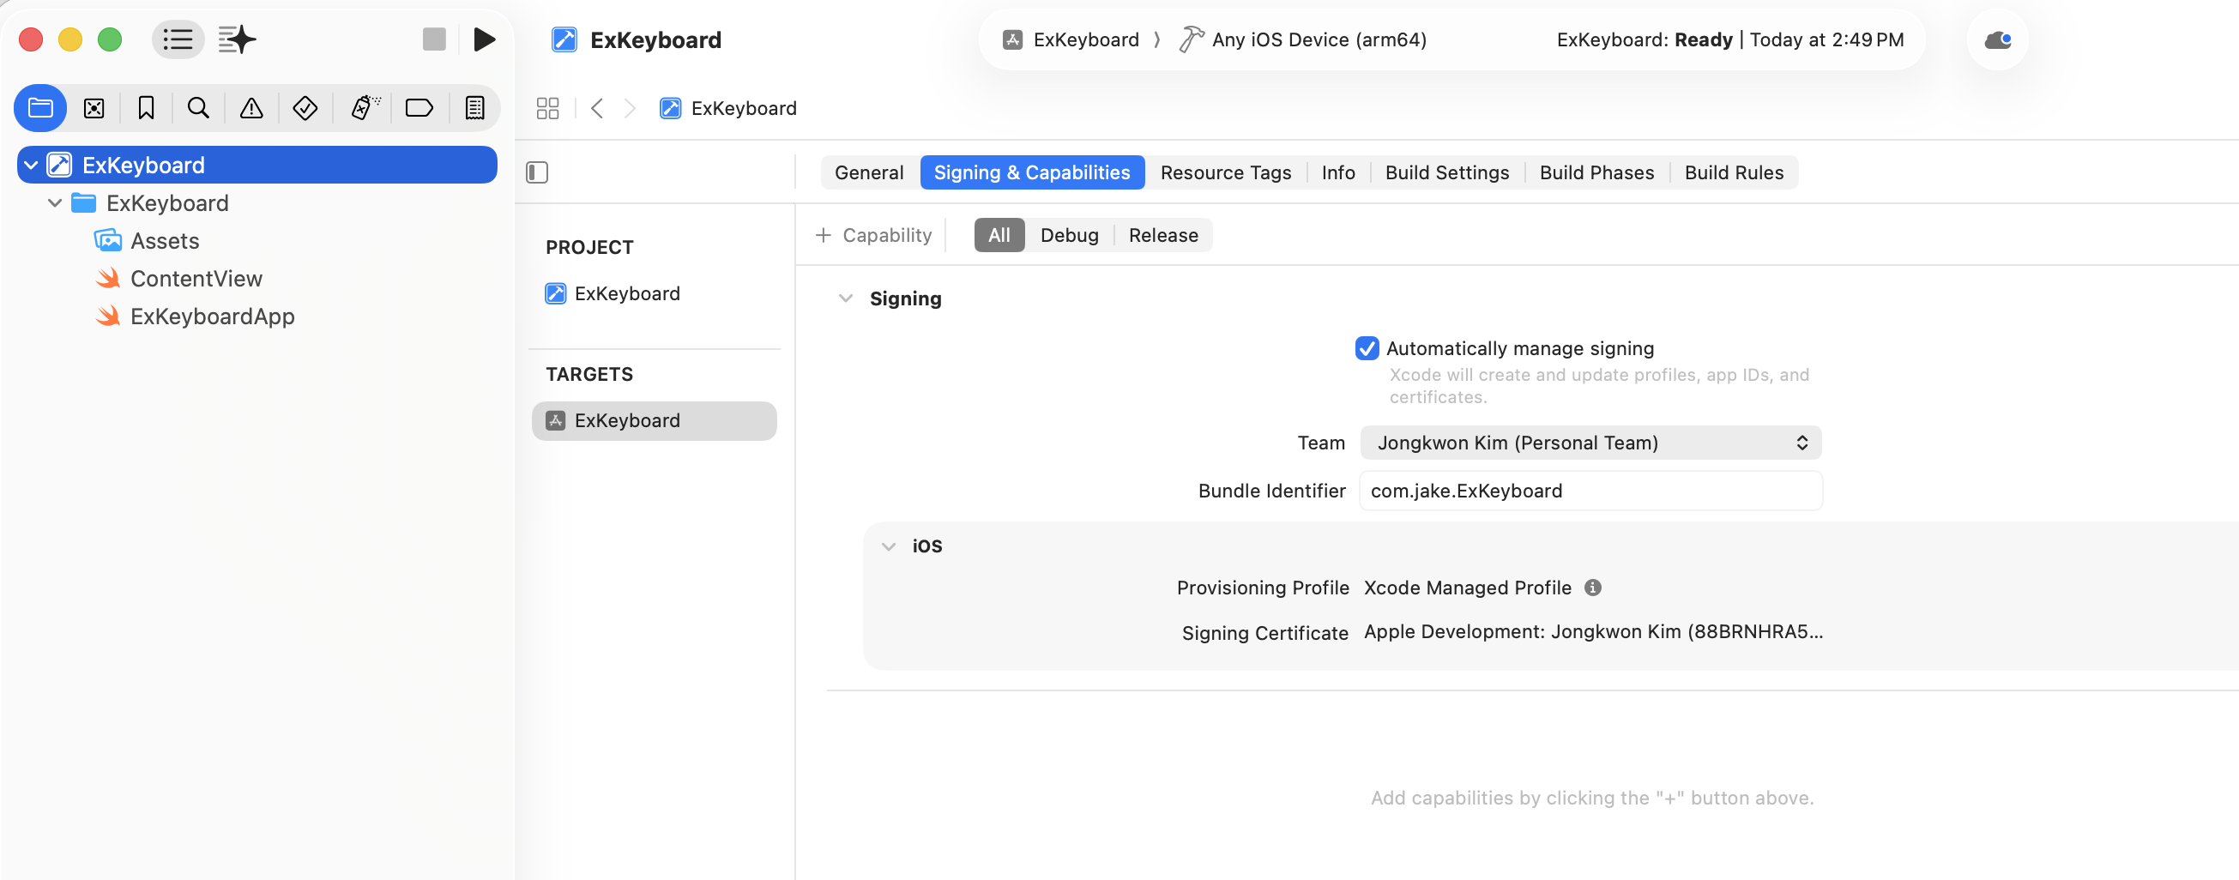
Task: Click the ExKeyboard project icon in the toolbar title
Action: point(564,39)
